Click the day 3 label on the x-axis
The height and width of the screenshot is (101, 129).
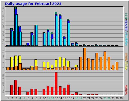(x=16, y=98)
